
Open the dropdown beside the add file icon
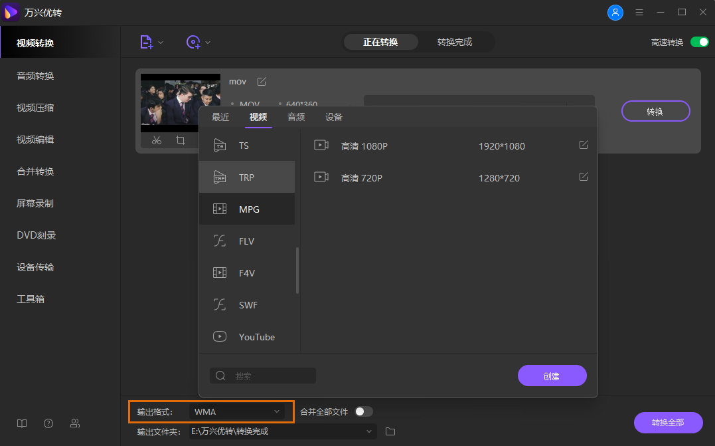click(x=159, y=42)
